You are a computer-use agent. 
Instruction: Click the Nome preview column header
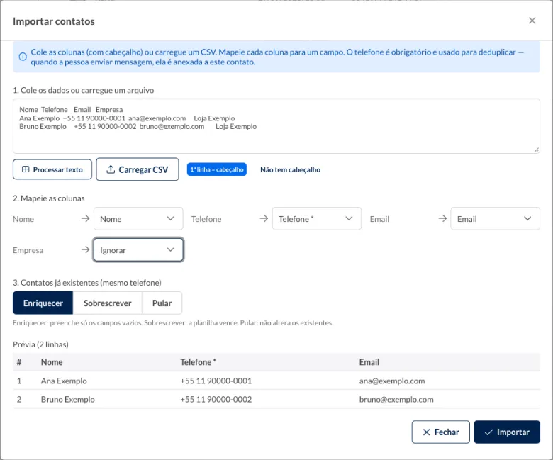coord(52,362)
